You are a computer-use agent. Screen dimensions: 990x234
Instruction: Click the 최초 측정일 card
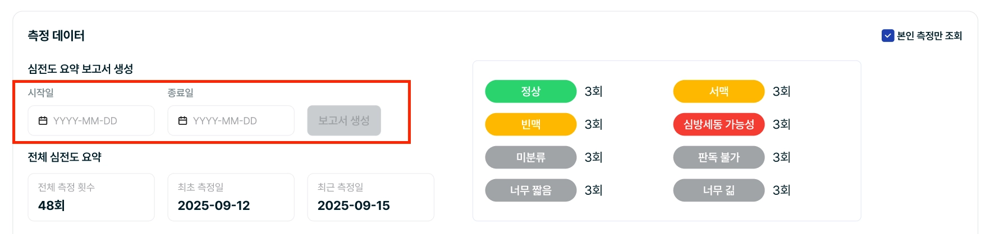coord(231,197)
